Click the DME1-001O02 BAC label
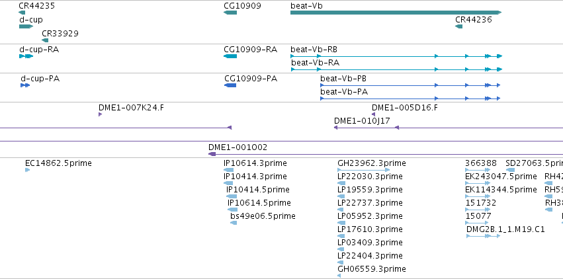The width and height of the screenshot is (563, 279). click(x=238, y=147)
